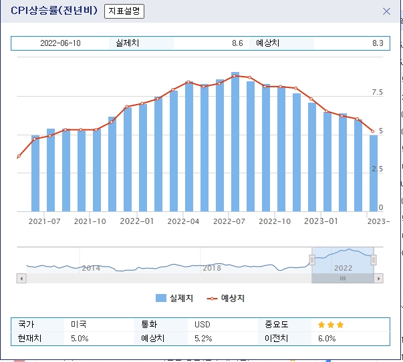
Task: Click the last 예상치 line marker at 5
Action: point(372,131)
